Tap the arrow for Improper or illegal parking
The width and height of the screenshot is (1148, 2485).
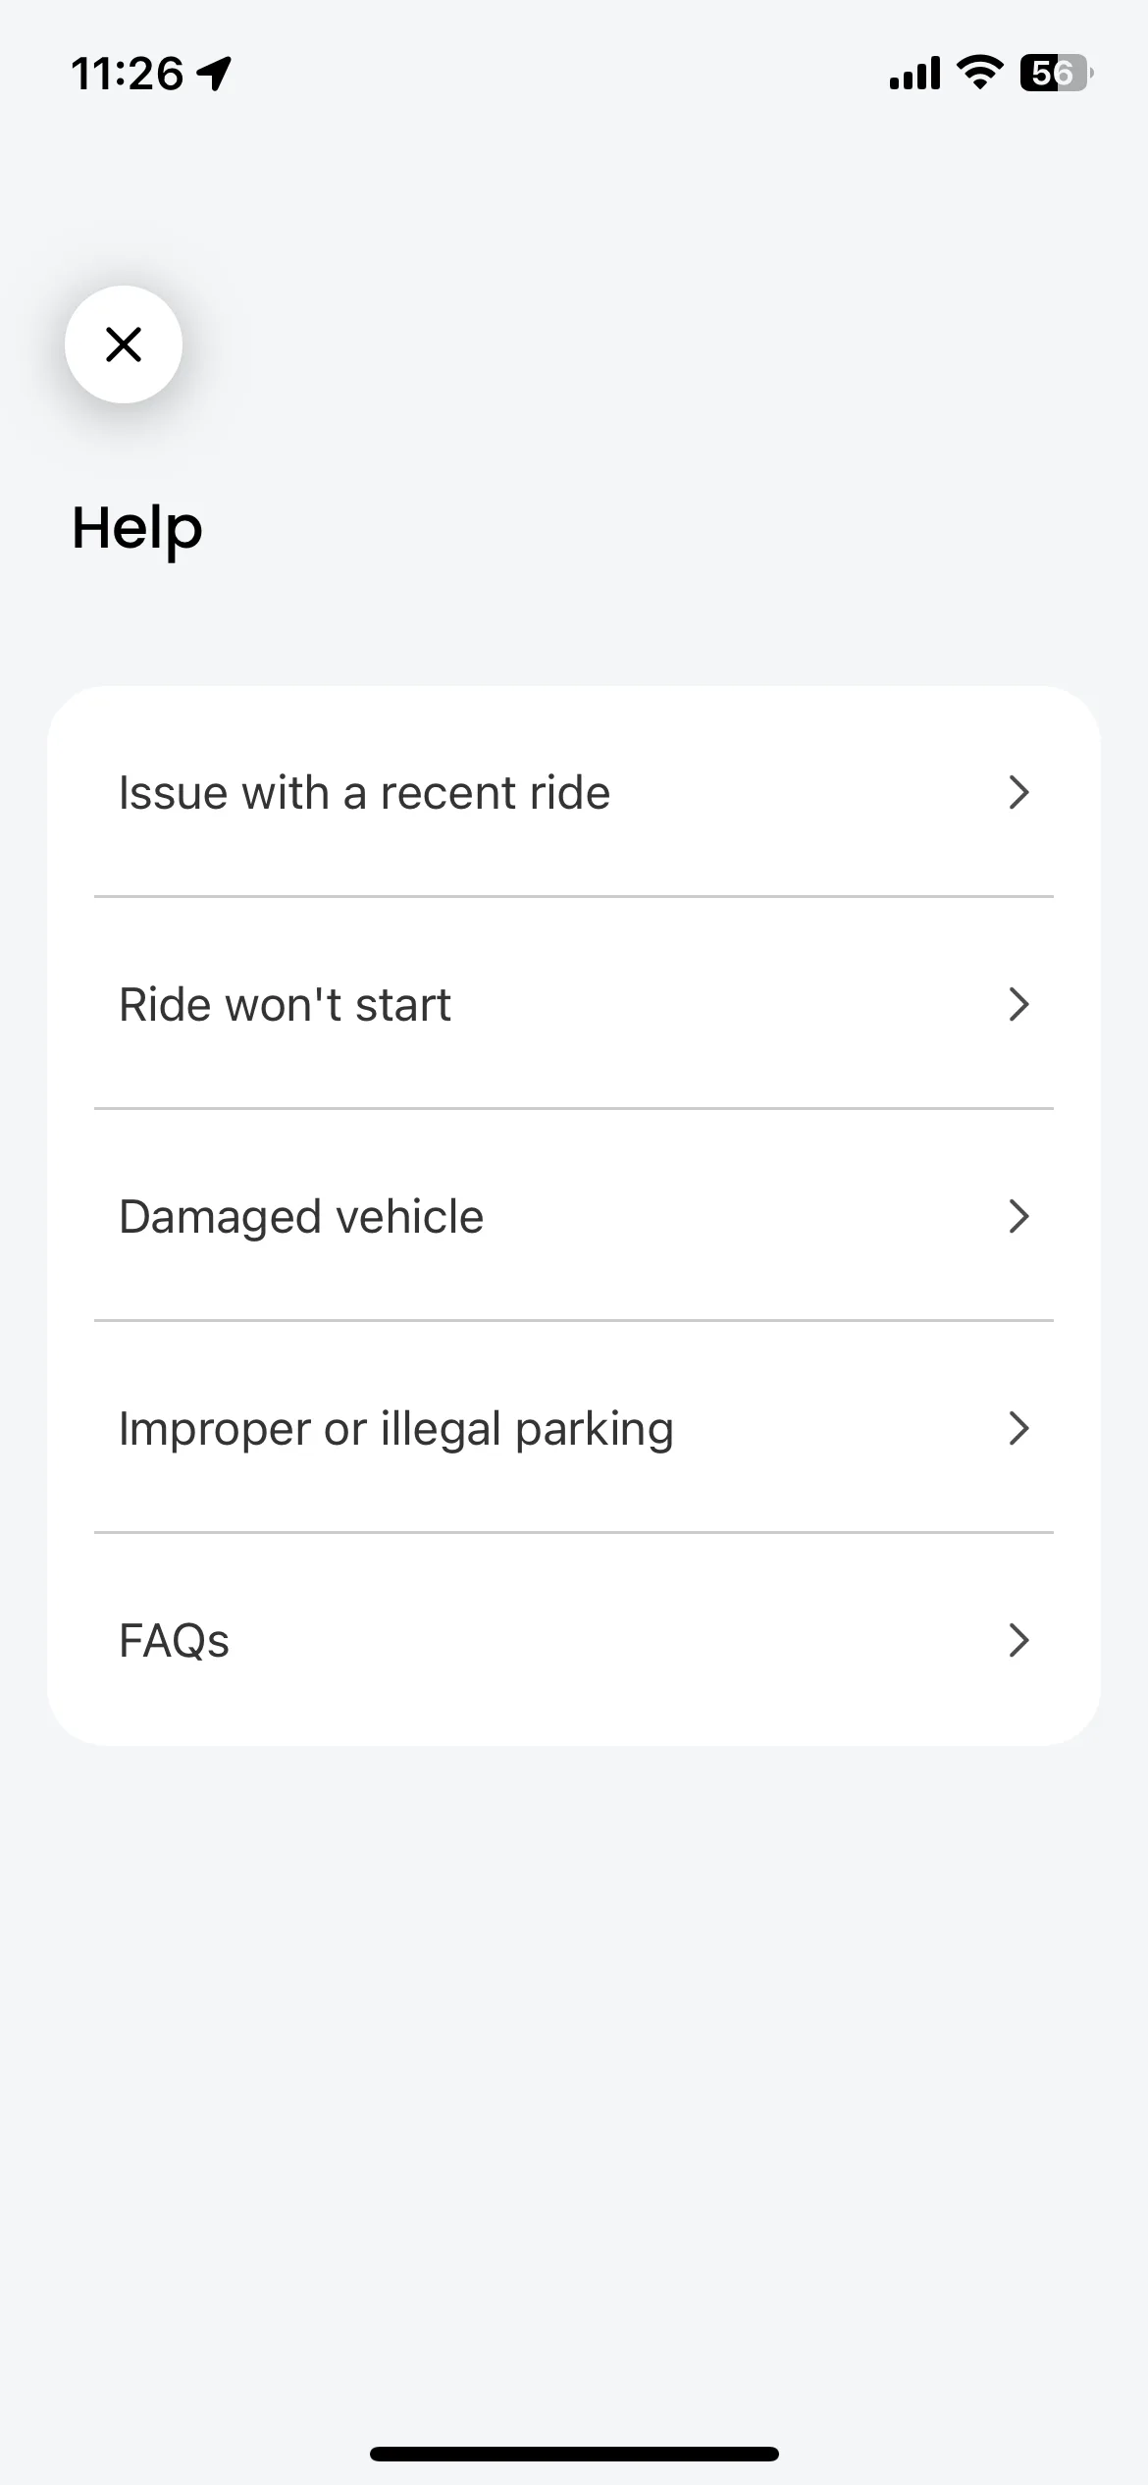1019,1428
